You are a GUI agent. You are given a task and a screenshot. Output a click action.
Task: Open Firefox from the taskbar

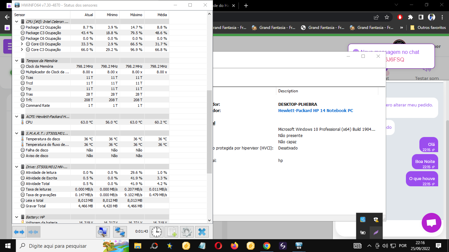point(234,245)
